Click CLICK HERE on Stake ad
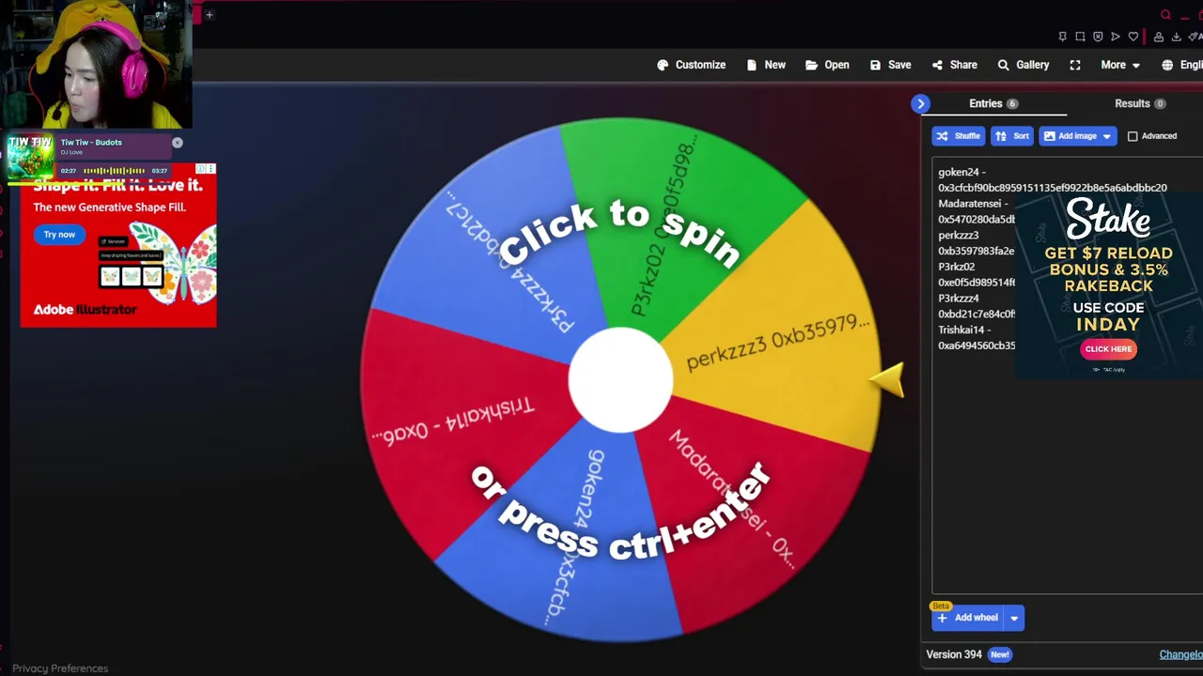Image resolution: width=1203 pixels, height=676 pixels. [x=1108, y=349]
